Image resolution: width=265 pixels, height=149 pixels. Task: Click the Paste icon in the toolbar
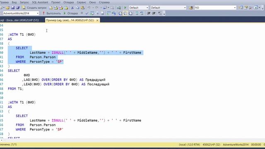(83, 7)
